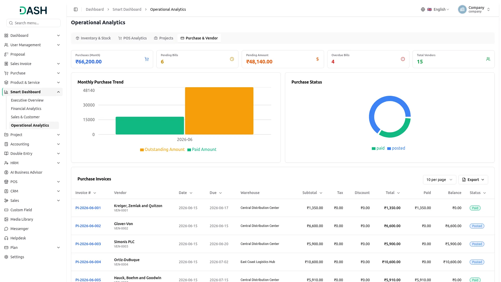Image resolution: width=501 pixels, height=282 pixels.
Task: Toggle the sidebar panel icon
Action: click(x=76, y=9)
